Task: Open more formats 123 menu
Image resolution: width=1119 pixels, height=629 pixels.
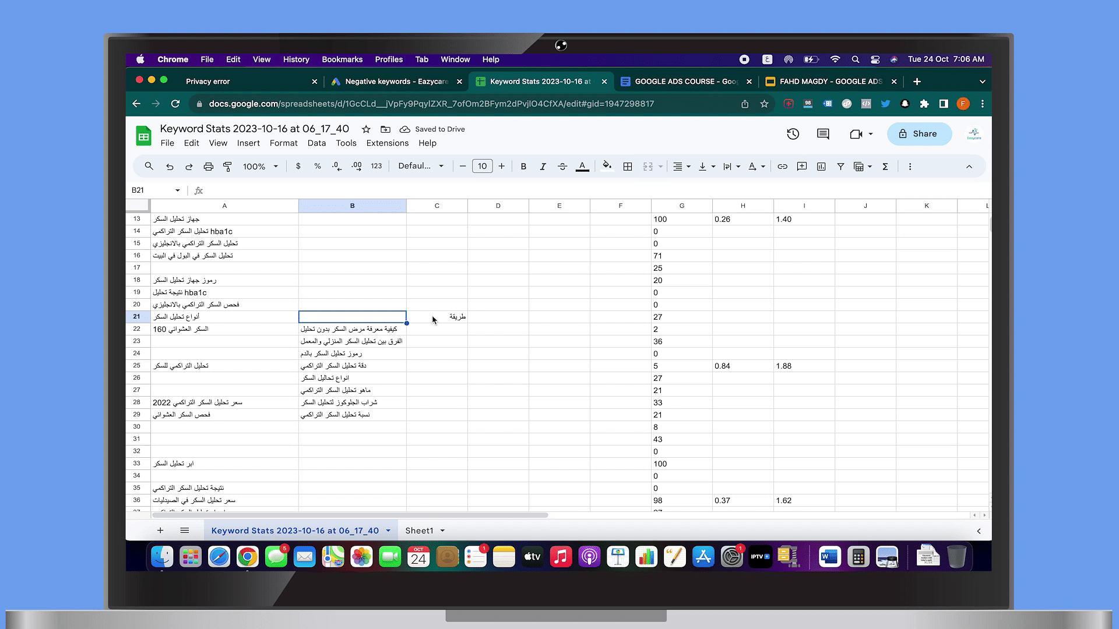Action: (x=376, y=167)
